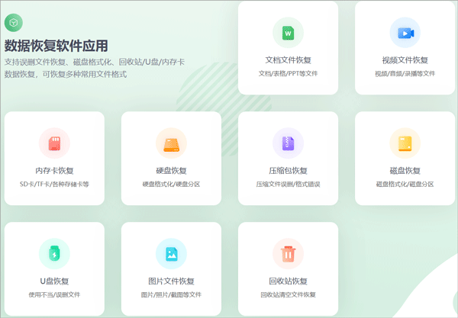Choose the 磁盘恢复 title text

pyautogui.click(x=405, y=170)
